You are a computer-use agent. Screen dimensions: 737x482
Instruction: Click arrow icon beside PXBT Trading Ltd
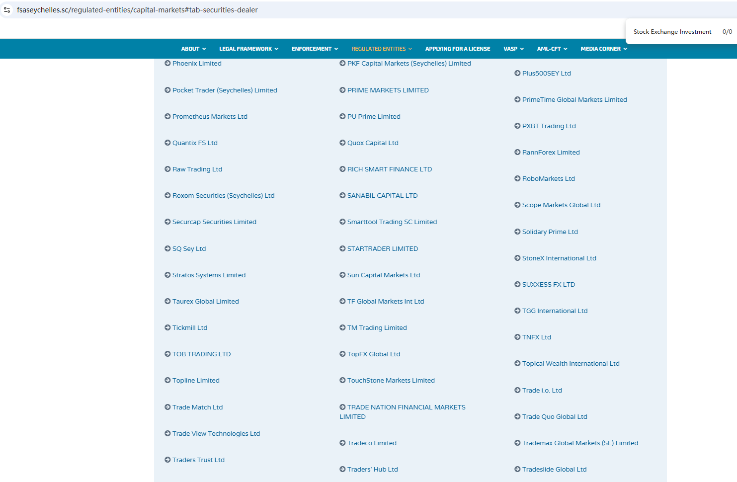tap(517, 126)
